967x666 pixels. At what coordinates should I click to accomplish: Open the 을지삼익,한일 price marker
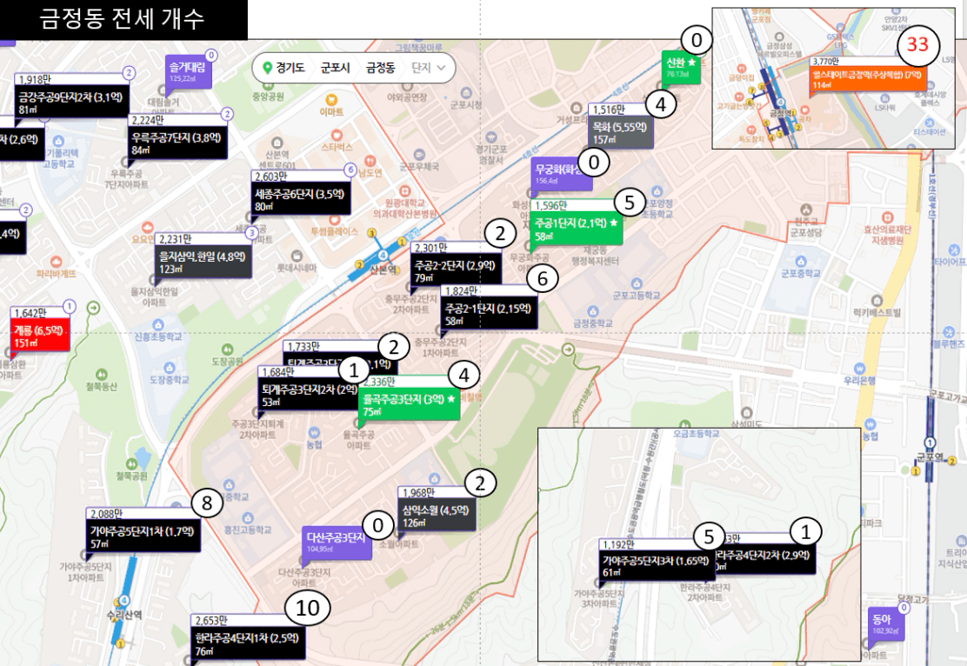click(203, 256)
